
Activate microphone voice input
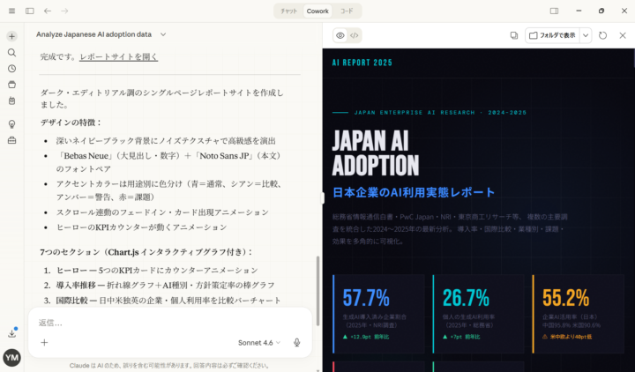coord(297,342)
